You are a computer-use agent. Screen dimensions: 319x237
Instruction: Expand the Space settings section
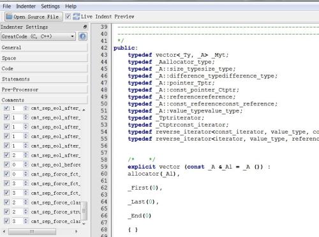pyautogui.click(x=44, y=58)
